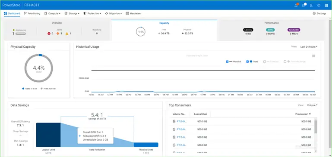Open the Compute menu dropdown
The height and width of the screenshot is (157, 332).
[52, 13]
